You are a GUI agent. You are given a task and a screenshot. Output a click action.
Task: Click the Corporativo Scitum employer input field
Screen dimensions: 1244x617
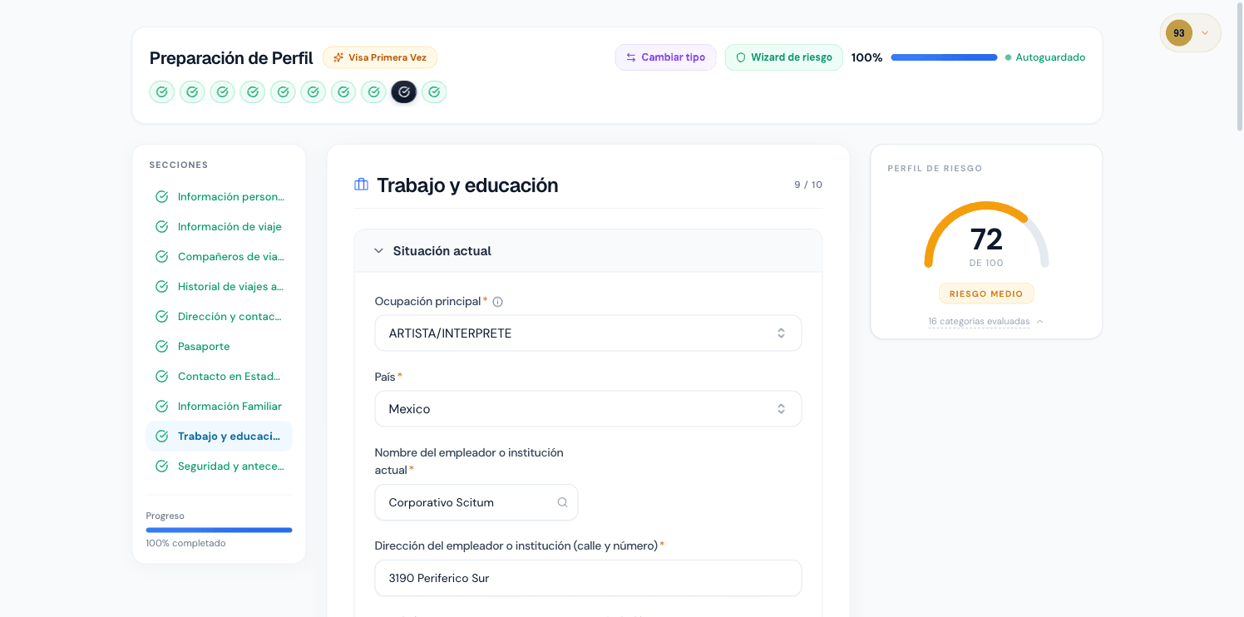click(x=462, y=502)
